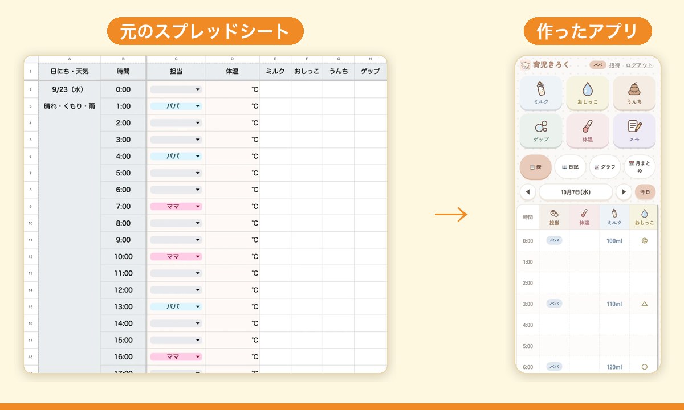Open the メモ notepad button in the app
684x410 pixels.
point(634,131)
